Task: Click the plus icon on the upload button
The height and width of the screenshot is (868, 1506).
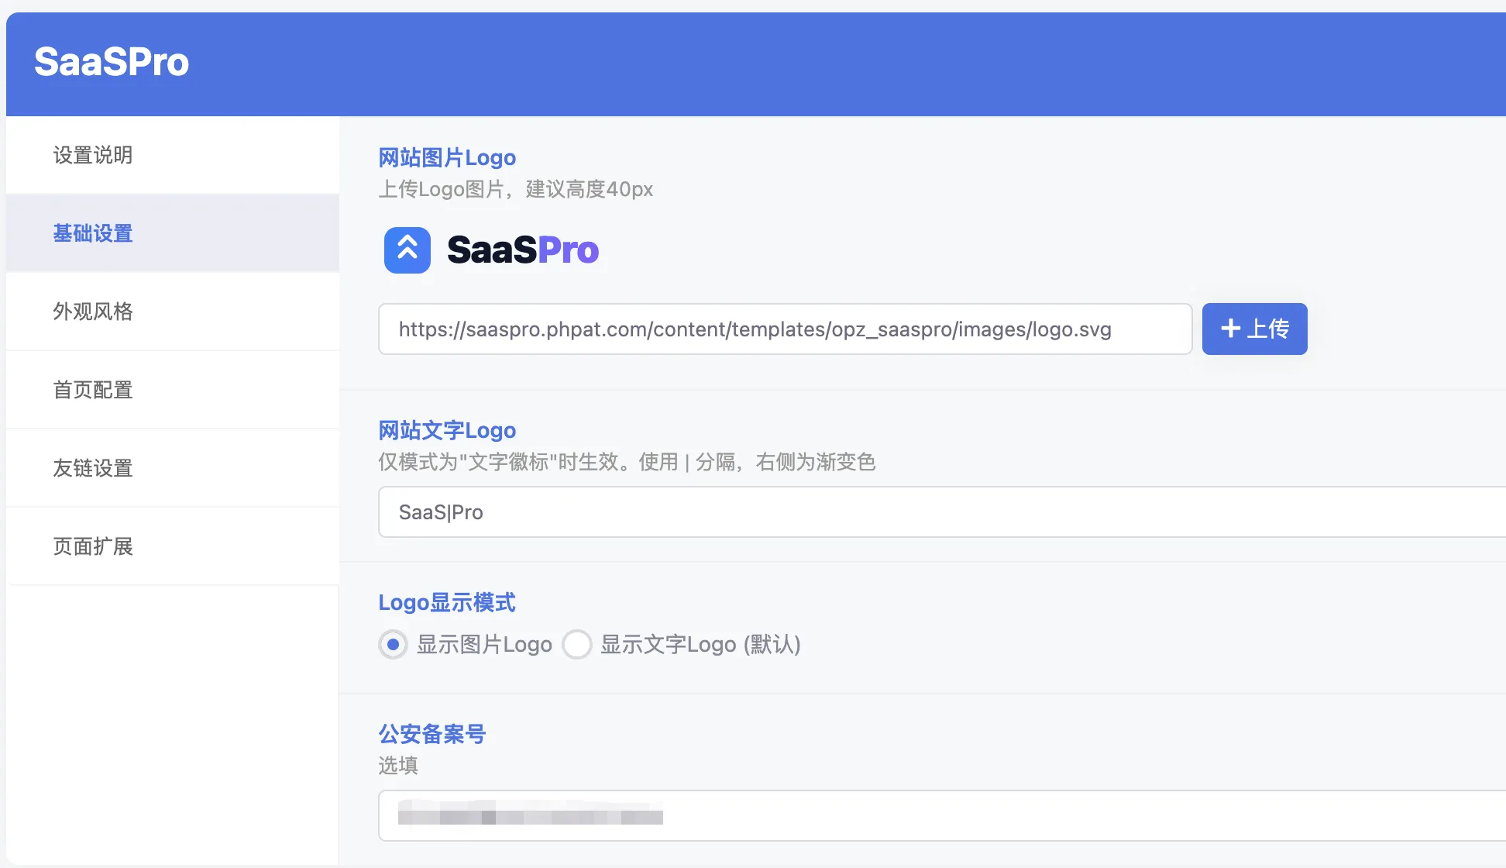Action: 1229,329
